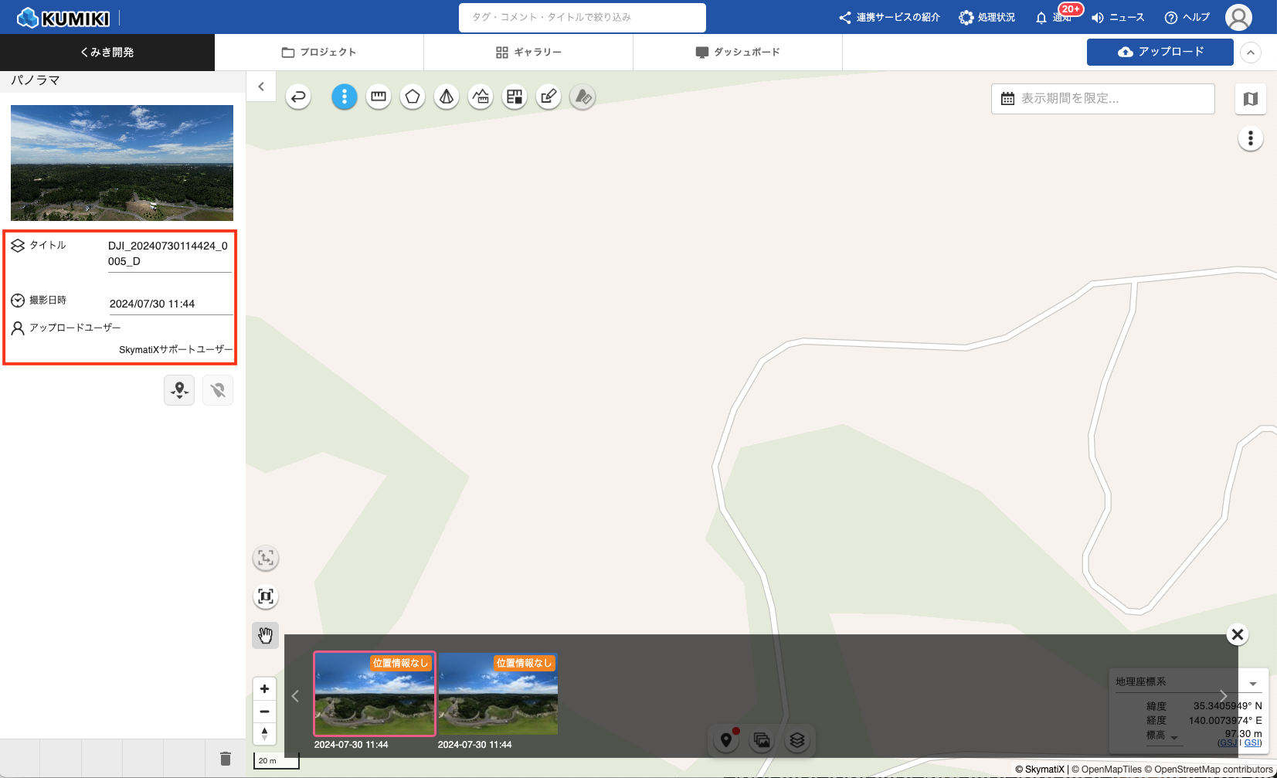Open the 地理座標系 coordinate system dropdown
This screenshot has width=1277, height=778.
click(1252, 683)
